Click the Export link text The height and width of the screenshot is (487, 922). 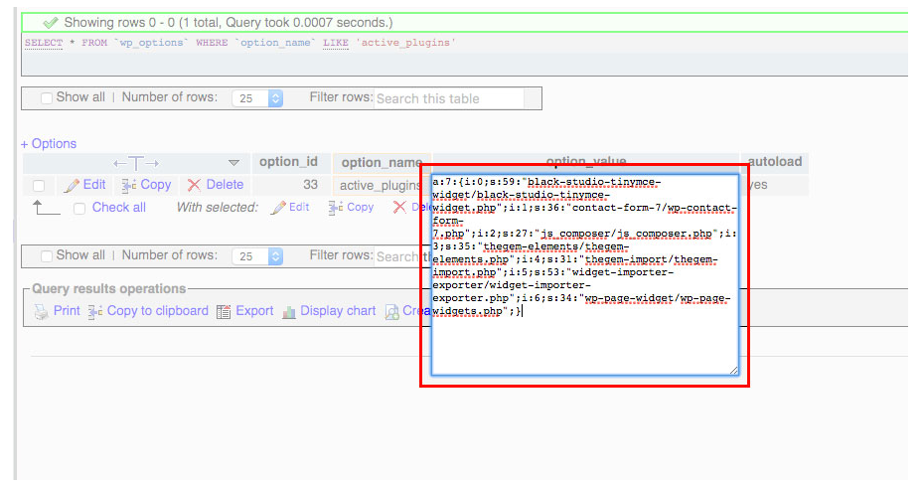(254, 311)
